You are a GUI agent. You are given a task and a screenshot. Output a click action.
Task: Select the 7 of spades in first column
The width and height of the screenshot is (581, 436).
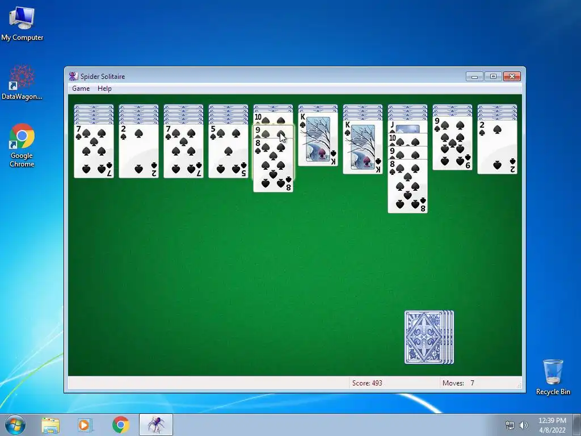(x=94, y=151)
